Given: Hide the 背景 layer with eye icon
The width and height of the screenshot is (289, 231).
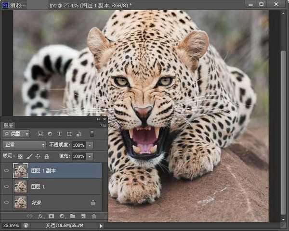Looking at the screenshot, I should click(x=6, y=203).
